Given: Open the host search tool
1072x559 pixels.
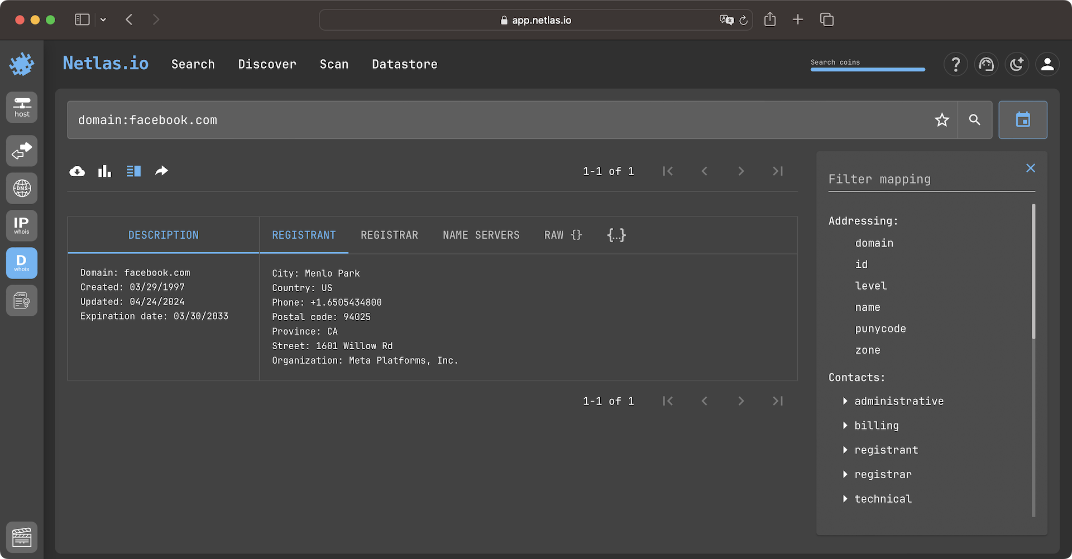Looking at the screenshot, I should (x=21, y=107).
